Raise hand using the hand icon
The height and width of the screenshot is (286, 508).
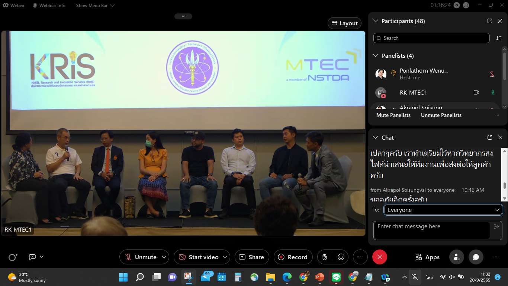click(325, 257)
